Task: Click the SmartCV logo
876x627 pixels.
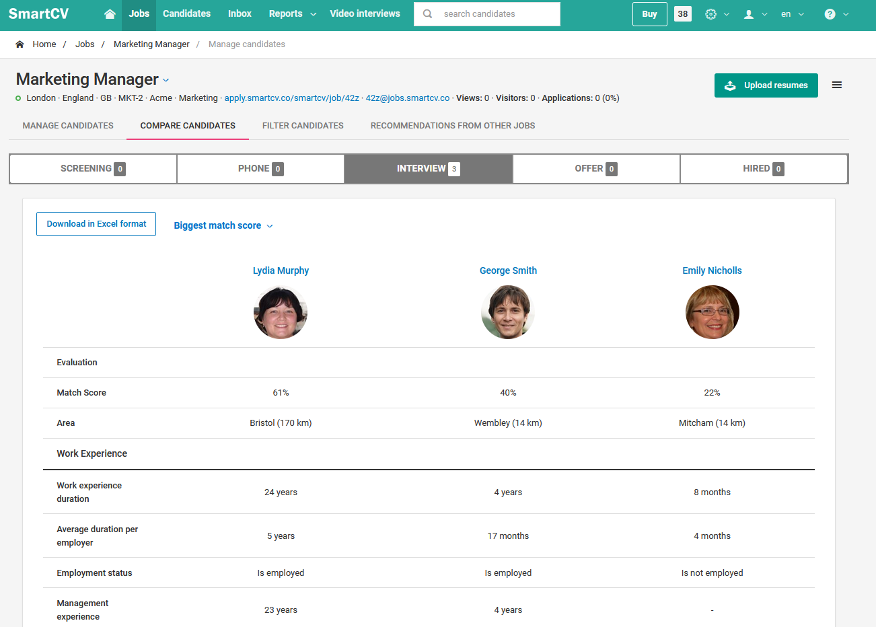Action: [x=38, y=14]
